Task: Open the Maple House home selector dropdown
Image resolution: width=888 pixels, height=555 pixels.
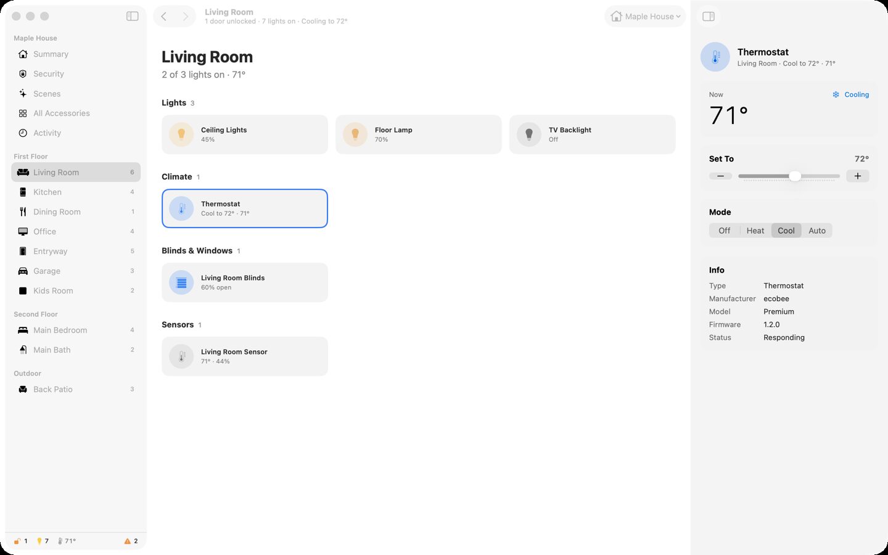Action: point(645,17)
